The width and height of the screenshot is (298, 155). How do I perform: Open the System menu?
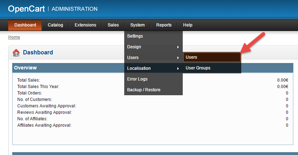(138, 25)
